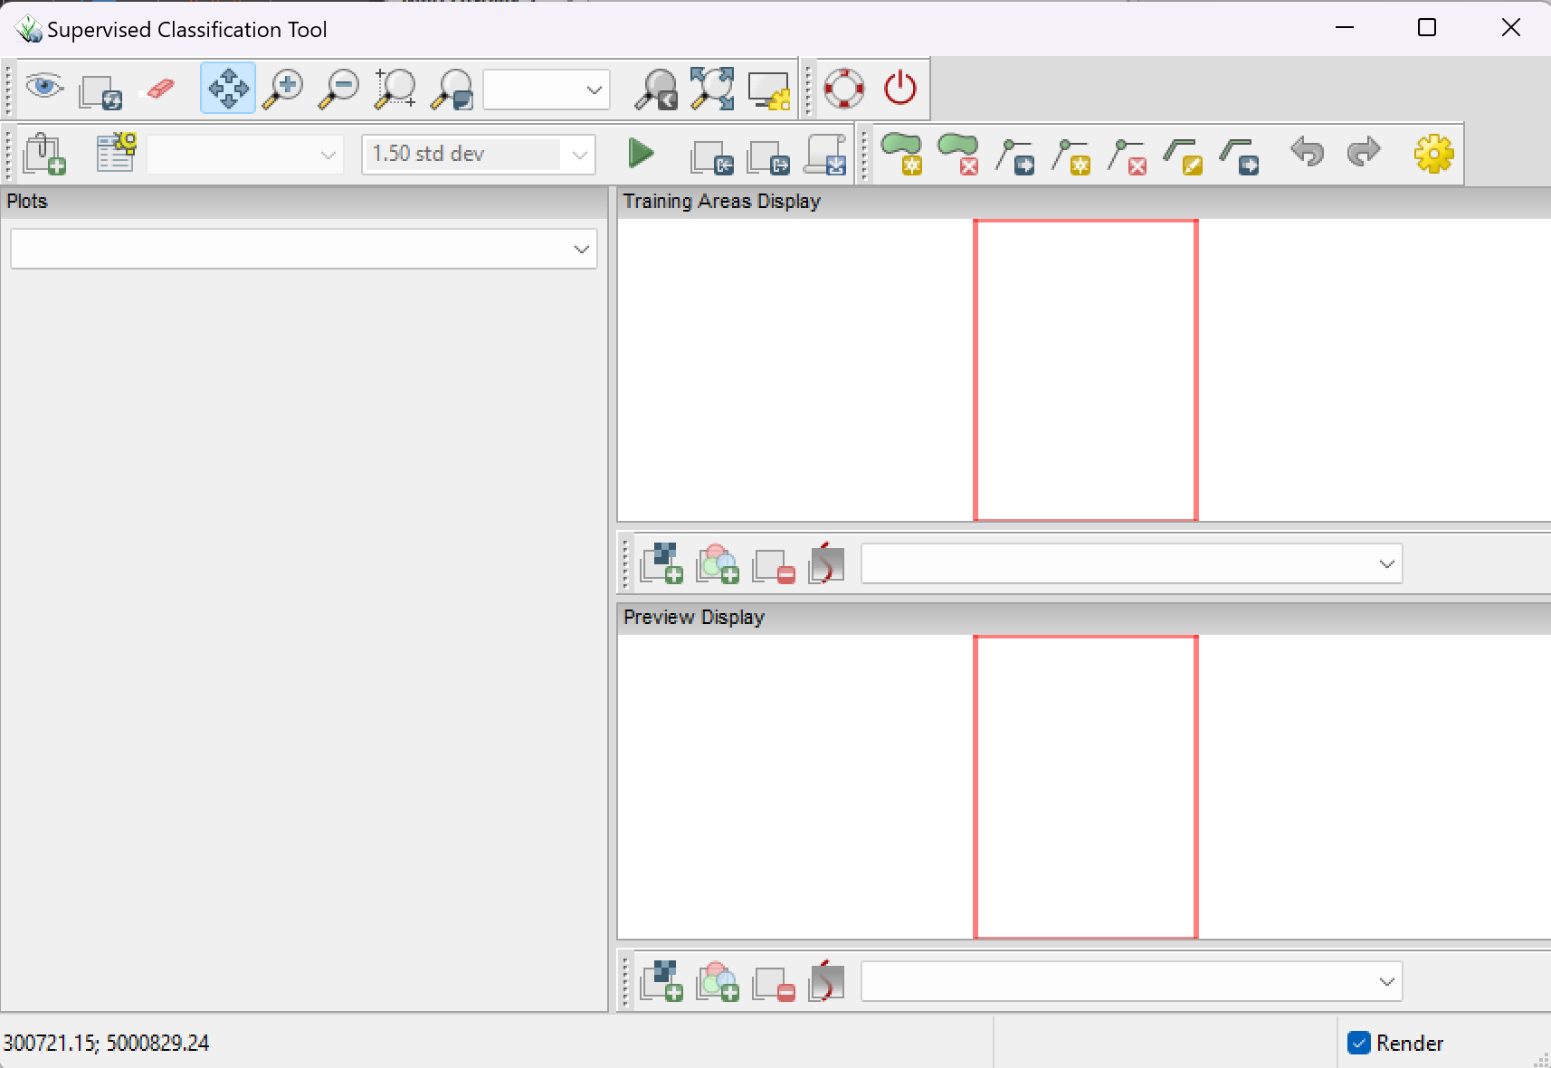
Task: Add raster map to Preview Display
Action: click(661, 981)
